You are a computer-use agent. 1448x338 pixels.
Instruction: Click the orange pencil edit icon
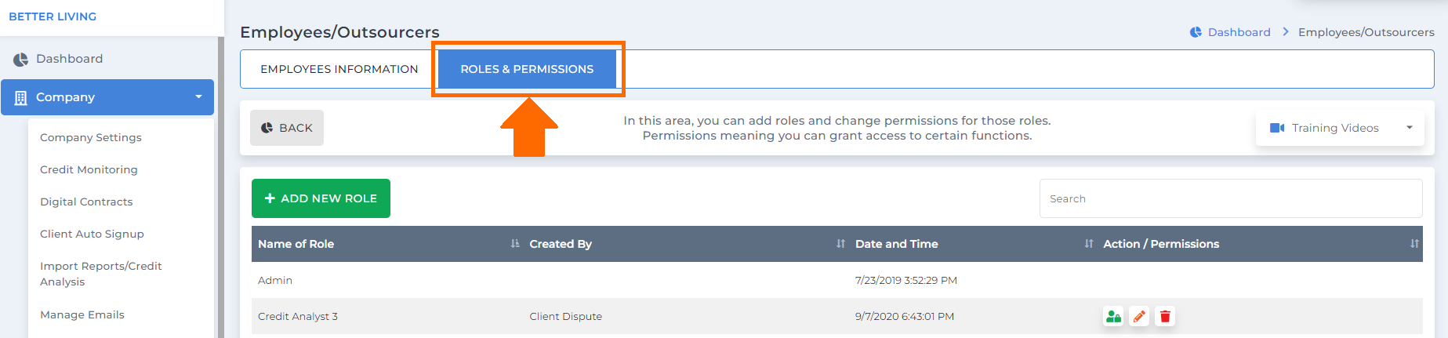coord(1139,317)
